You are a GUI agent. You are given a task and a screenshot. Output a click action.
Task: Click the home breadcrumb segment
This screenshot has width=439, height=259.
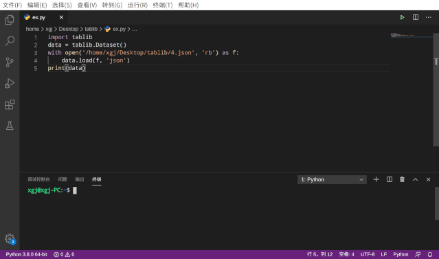pyautogui.click(x=32, y=29)
